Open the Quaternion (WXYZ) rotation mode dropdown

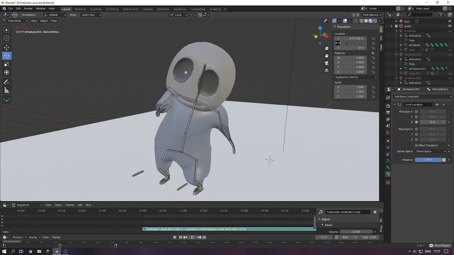tap(355, 77)
